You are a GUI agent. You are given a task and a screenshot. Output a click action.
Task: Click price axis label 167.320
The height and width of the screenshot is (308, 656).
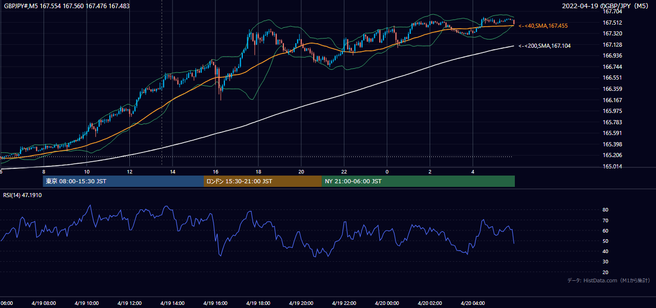click(612, 33)
